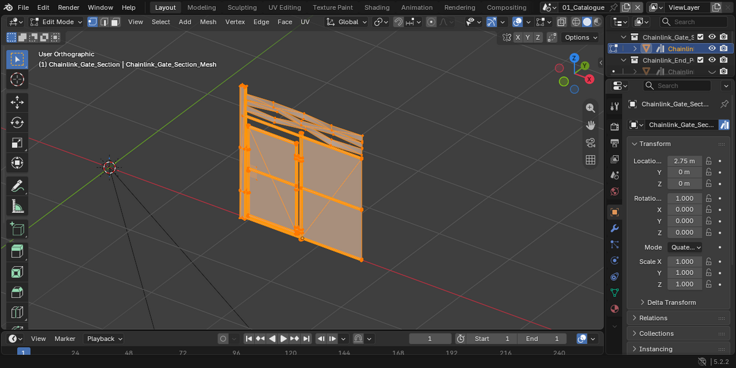The image size is (736, 368).
Task: Activate the Cursor tool
Action: [x=17, y=80]
